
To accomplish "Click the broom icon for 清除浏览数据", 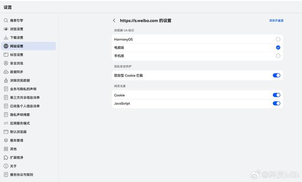I will coord(6,80).
